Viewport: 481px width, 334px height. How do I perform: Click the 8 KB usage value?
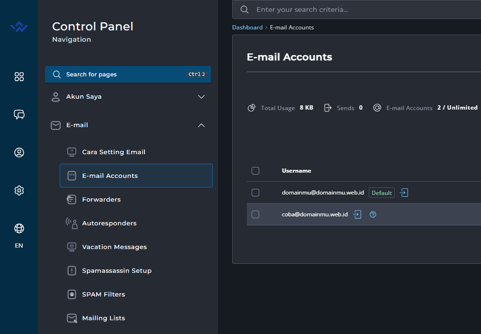307,107
